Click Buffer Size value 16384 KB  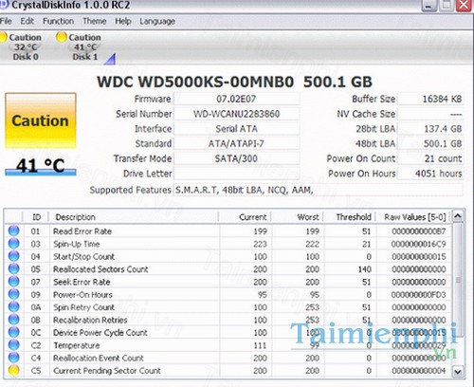click(430, 99)
